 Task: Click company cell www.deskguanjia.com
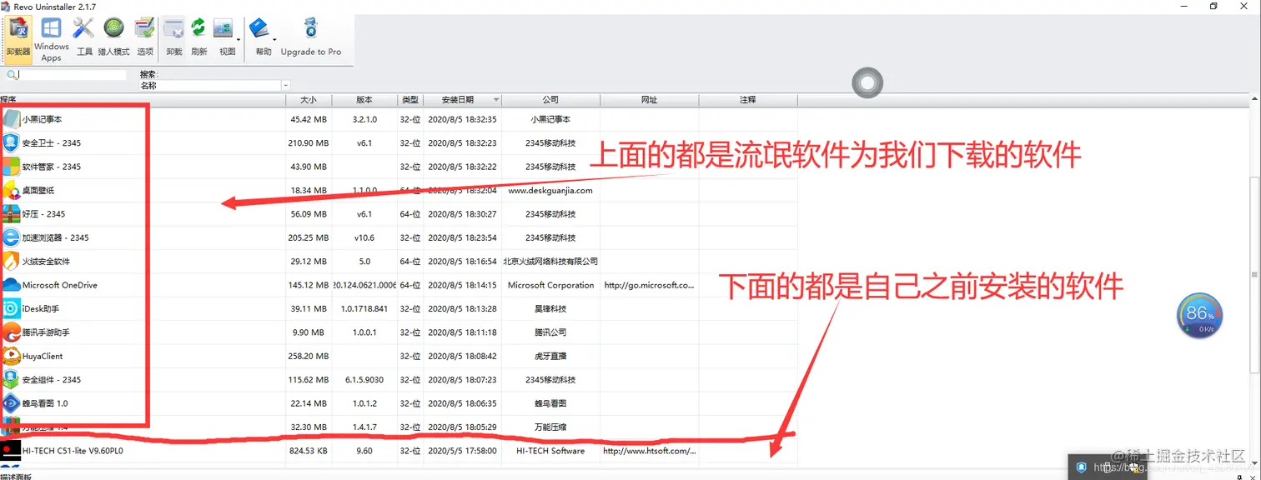pos(550,190)
